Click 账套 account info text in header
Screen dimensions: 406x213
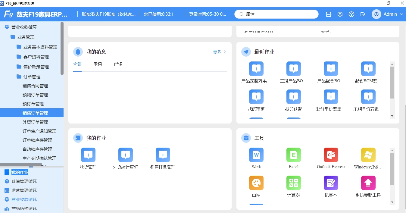click(x=109, y=14)
